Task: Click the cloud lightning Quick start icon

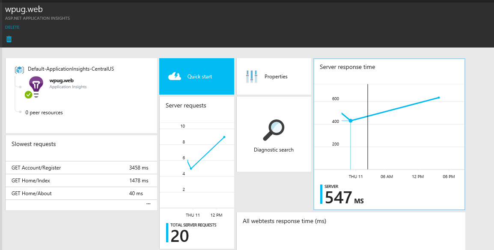Action: click(x=175, y=76)
